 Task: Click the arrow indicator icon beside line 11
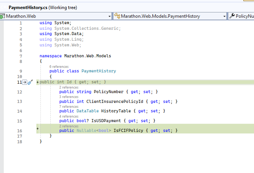point(25,82)
